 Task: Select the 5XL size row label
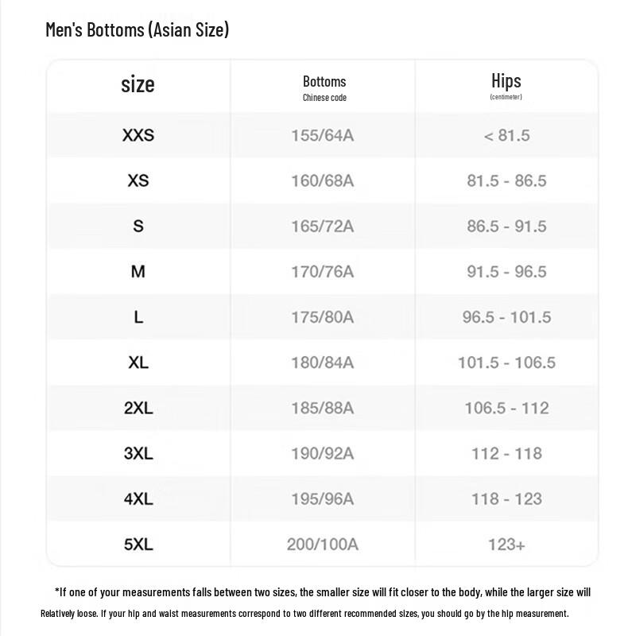(138, 545)
